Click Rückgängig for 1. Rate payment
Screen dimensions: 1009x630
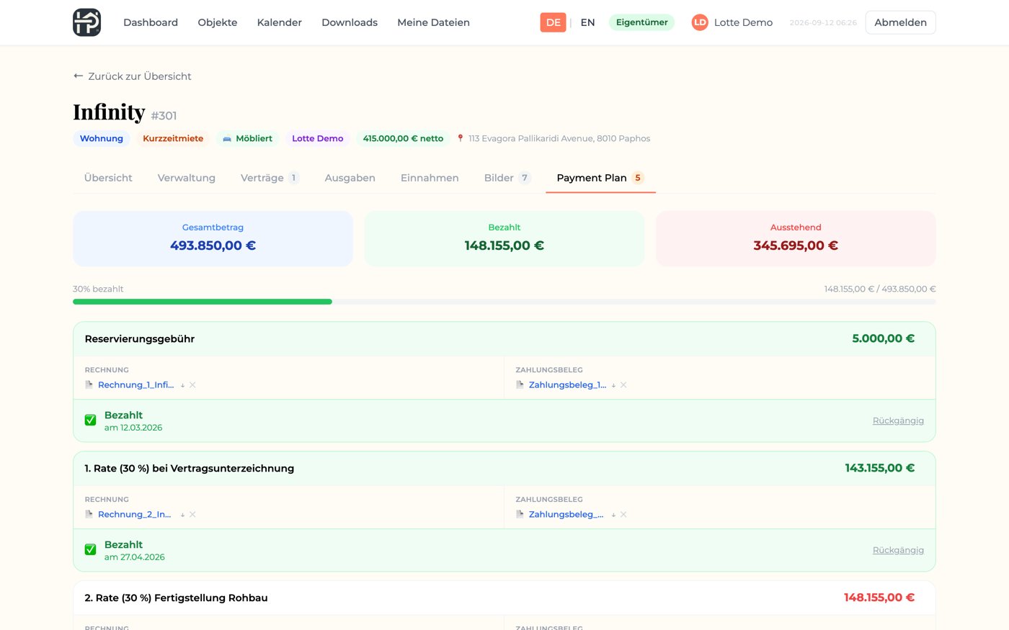(x=898, y=550)
